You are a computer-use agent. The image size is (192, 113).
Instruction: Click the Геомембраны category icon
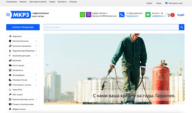pos(10,75)
